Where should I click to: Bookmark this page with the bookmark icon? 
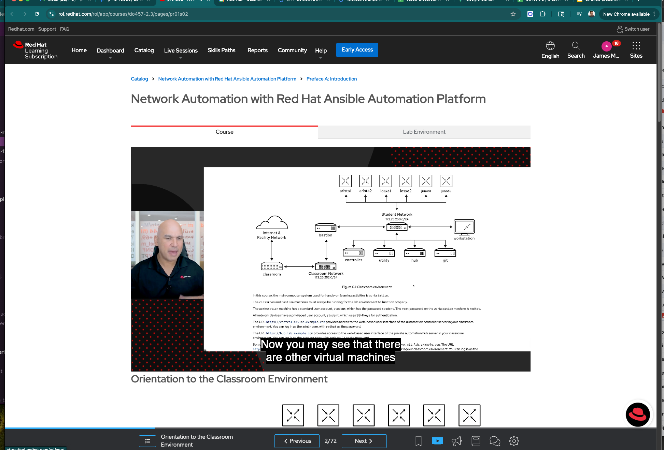pos(419,441)
